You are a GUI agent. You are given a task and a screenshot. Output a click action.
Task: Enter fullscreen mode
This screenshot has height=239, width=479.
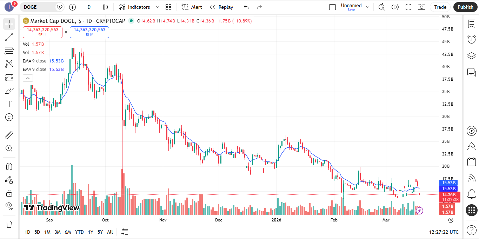coord(408,7)
